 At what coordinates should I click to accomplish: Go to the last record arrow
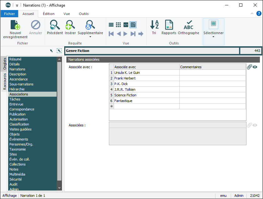point(133,34)
